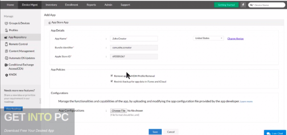
Task: Click the 'App Store App' heading
Action: point(60,22)
